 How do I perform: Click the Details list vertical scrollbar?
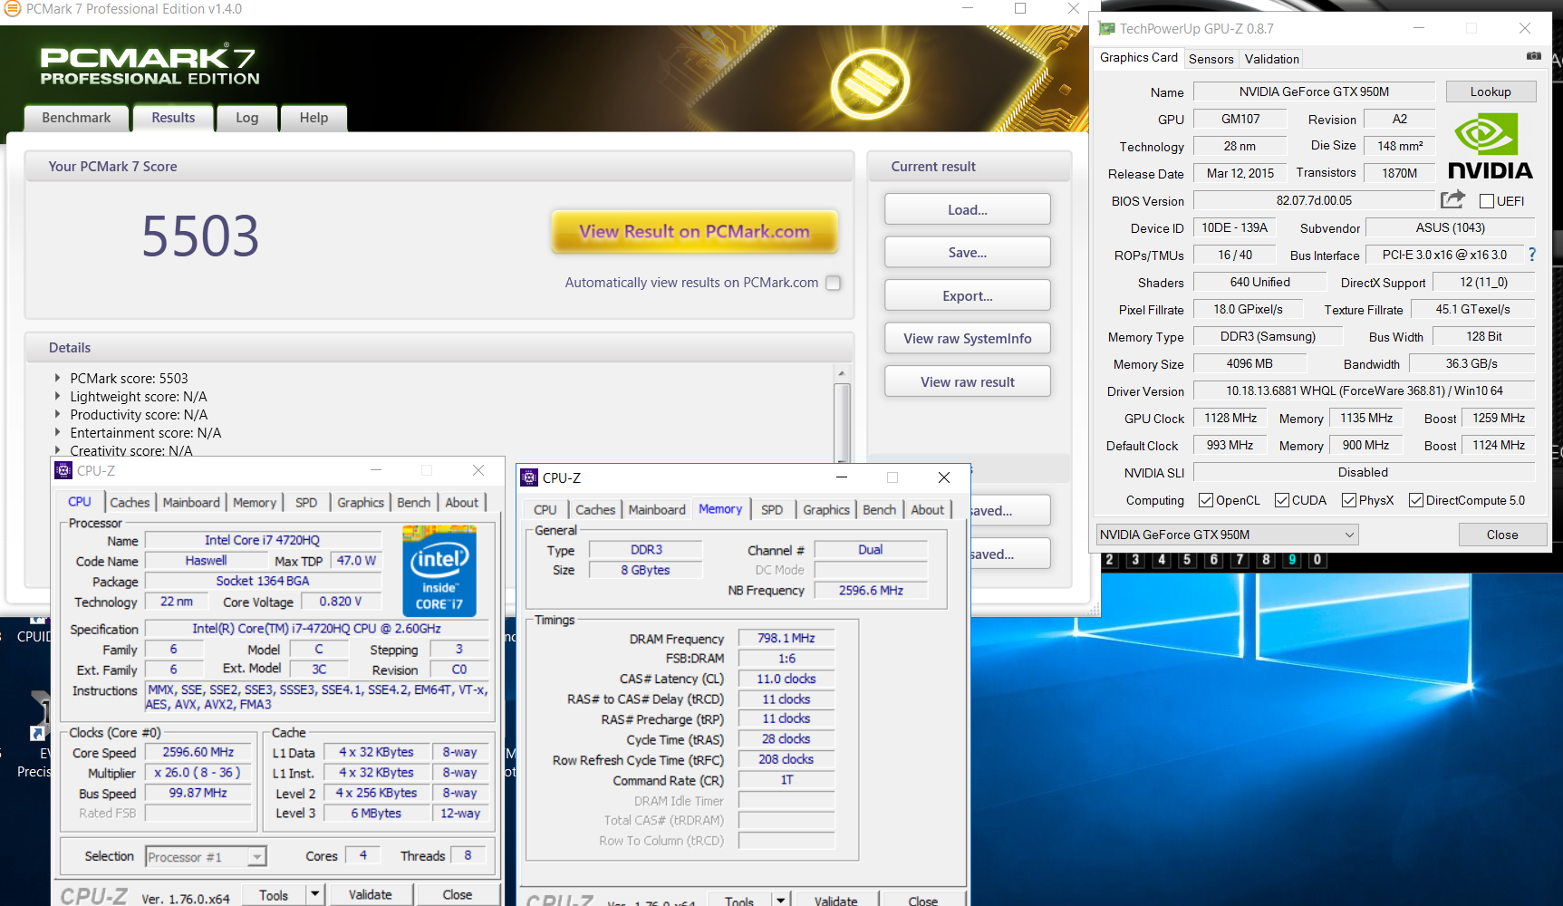pos(842,421)
